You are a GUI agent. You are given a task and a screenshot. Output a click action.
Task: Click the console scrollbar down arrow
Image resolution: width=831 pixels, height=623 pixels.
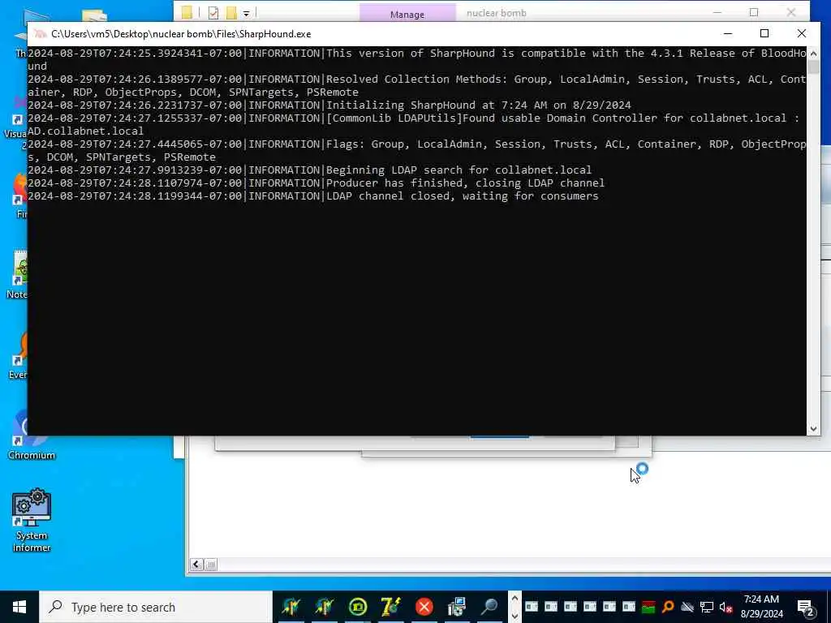tap(813, 429)
